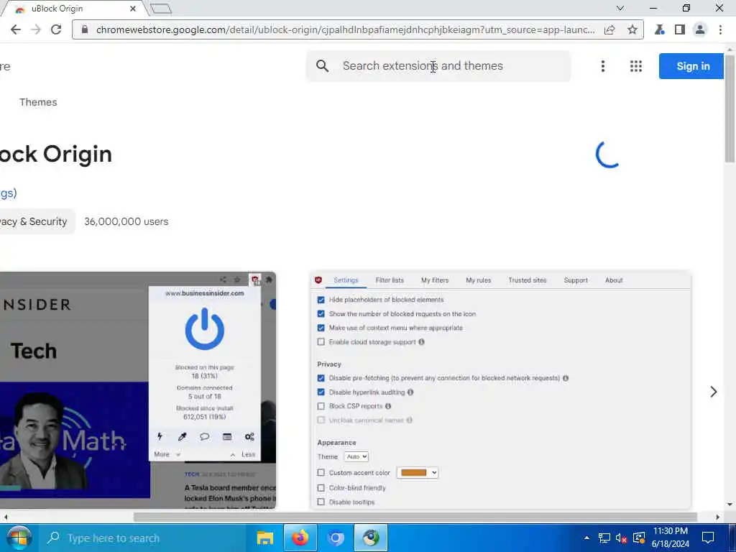Click the search magnifier icon
This screenshot has width=736, height=552.
coord(322,65)
